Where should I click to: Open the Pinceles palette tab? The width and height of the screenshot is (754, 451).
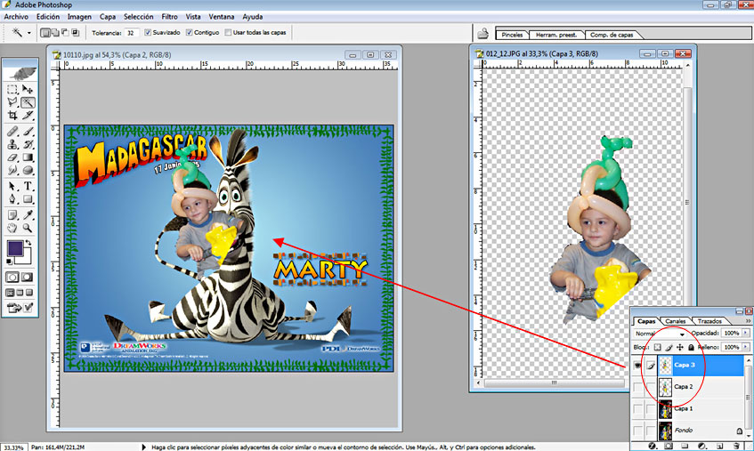[x=512, y=35]
